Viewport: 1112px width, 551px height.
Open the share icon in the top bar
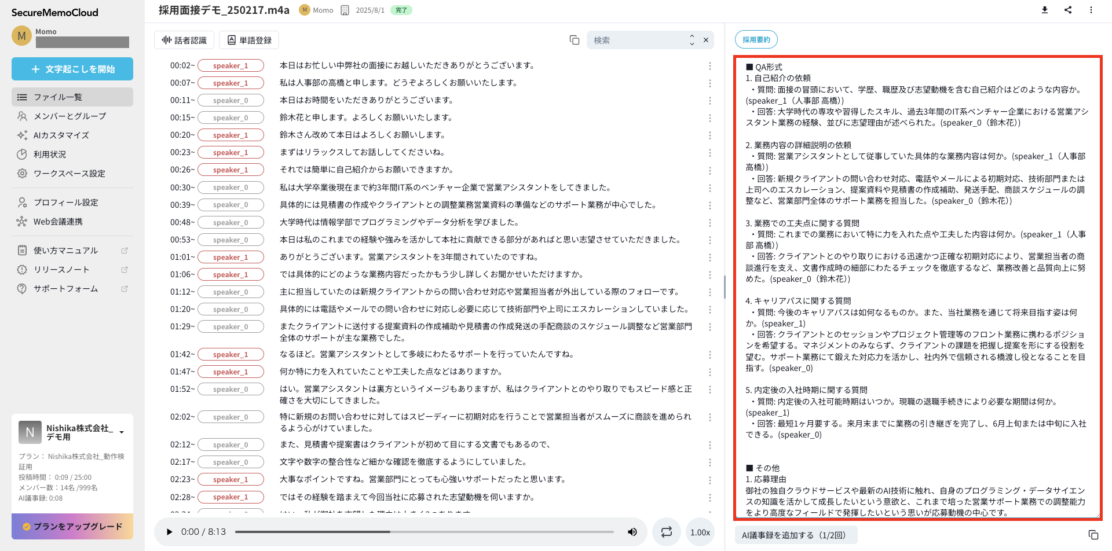click(x=1068, y=10)
